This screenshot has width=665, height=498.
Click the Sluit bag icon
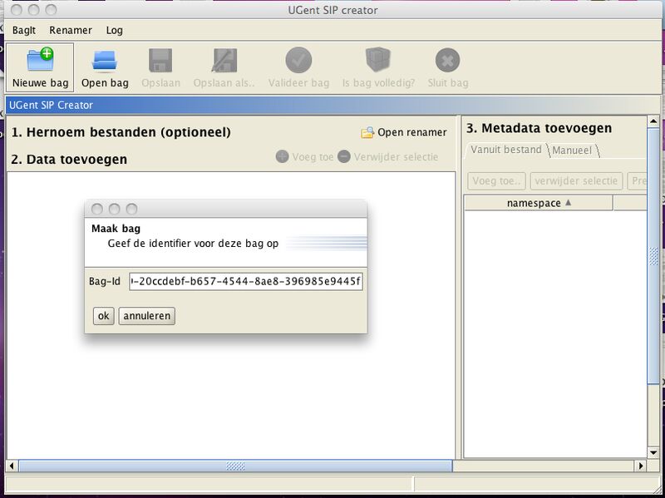pos(447,61)
